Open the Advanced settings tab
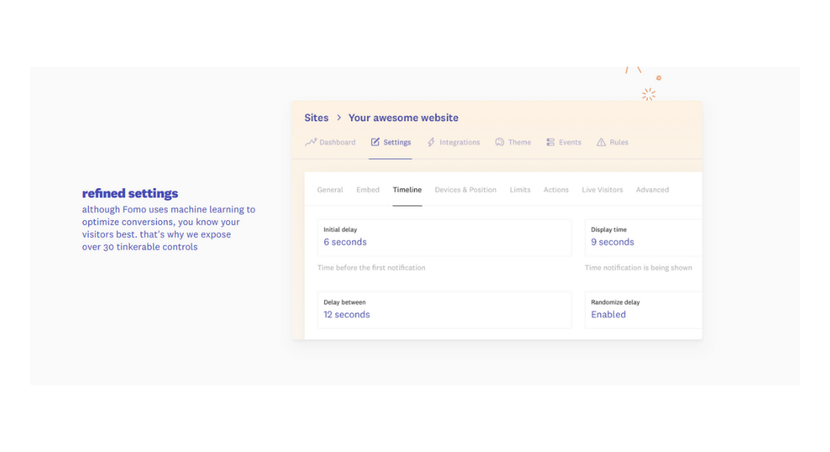The width and height of the screenshot is (830, 452). click(x=652, y=190)
